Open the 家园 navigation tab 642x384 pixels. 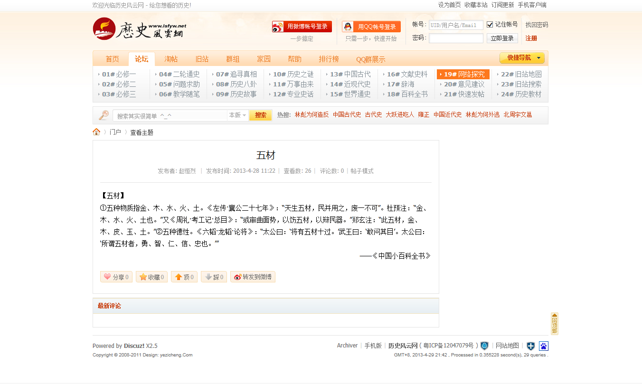click(264, 59)
